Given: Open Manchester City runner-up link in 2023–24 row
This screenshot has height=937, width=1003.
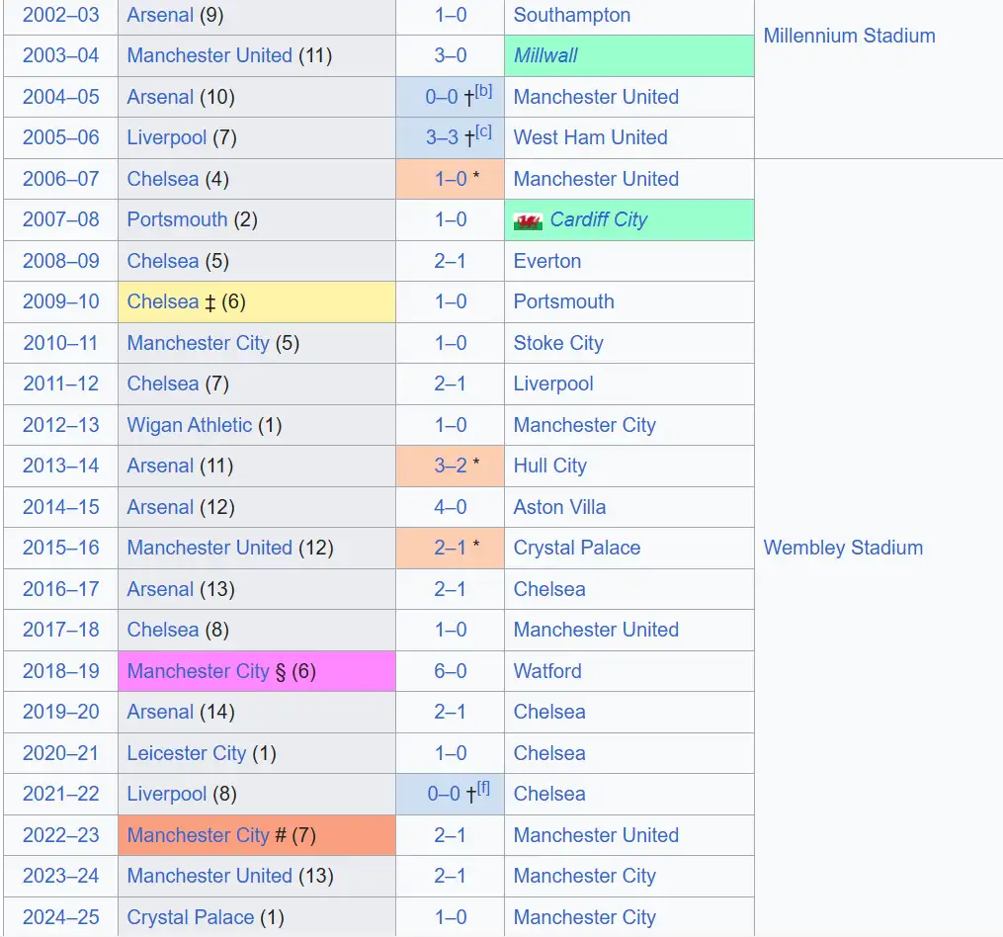Looking at the screenshot, I should 584,876.
